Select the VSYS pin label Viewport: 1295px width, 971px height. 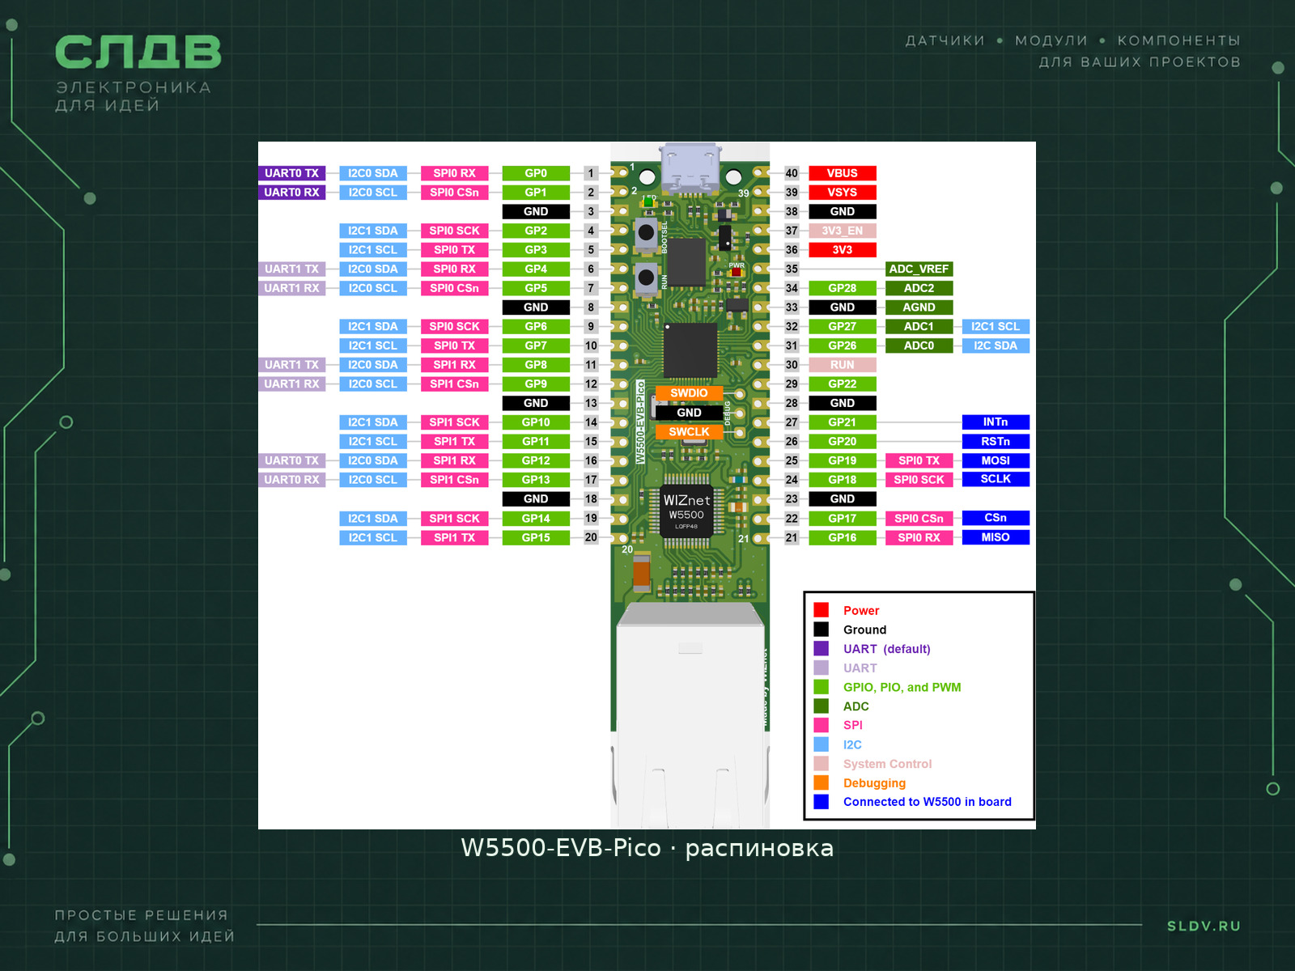(x=842, y=193)
